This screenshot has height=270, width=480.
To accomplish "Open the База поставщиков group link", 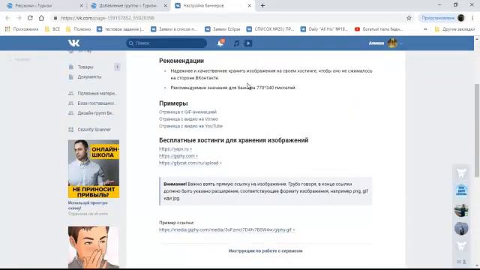I will (x=97, y=103).
